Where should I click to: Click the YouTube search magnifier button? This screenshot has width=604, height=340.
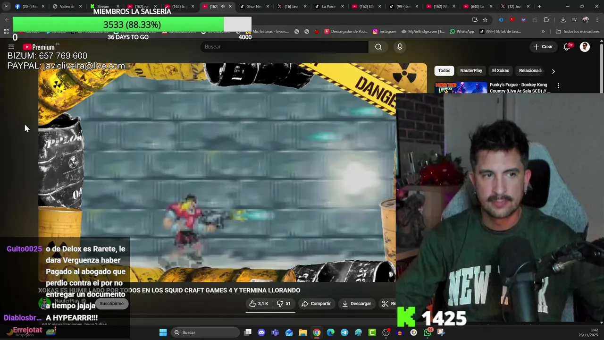point(378,47)
